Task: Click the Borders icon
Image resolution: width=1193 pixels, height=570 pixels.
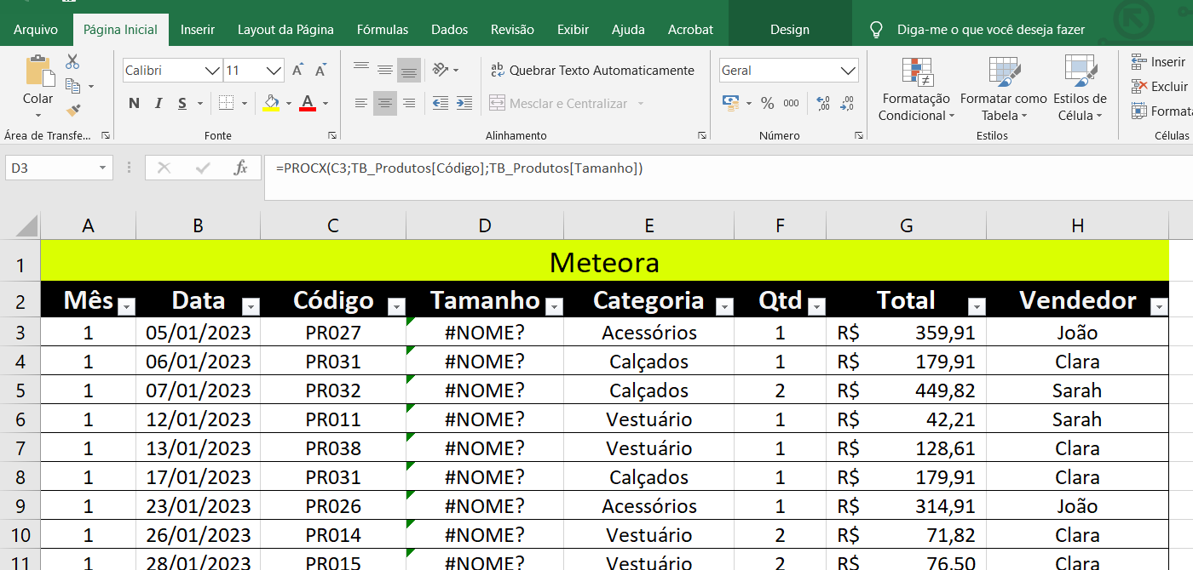Action: click(x=226, y=103)
